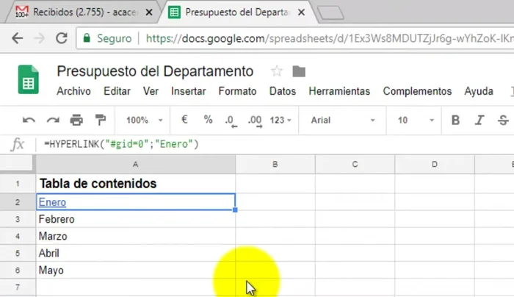This screenshot has height=297, width=514.
Task: Go back with browser back arrow
Action: [17, 38]
